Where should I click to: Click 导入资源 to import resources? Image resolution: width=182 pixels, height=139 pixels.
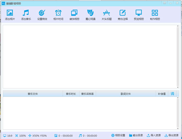(x=154, y=135)
